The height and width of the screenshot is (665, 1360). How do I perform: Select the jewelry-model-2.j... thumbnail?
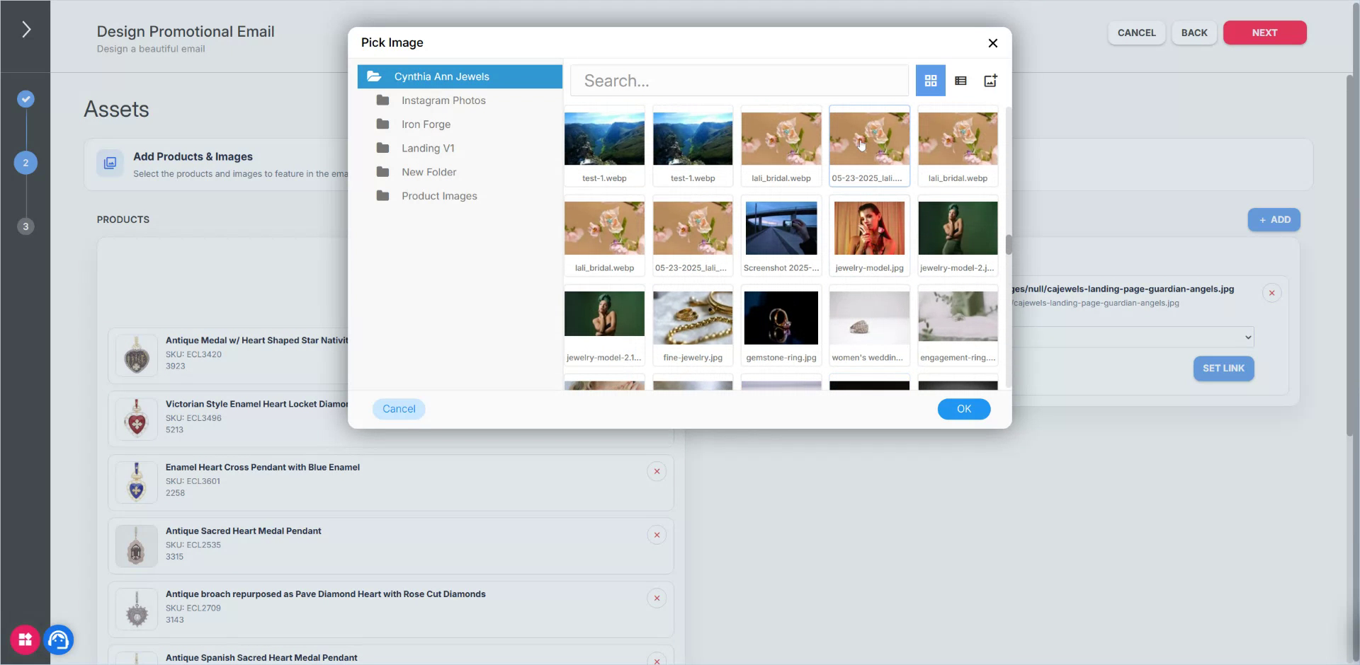[958, 236]
